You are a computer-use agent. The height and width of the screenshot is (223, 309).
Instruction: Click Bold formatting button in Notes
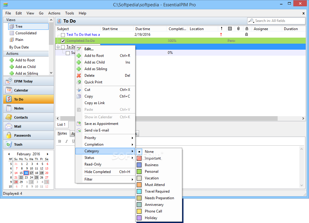point(60,141)
